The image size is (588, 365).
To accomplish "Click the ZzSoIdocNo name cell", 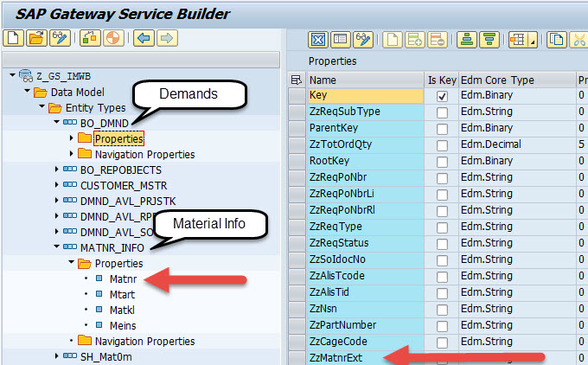I will tap(366, 259).
